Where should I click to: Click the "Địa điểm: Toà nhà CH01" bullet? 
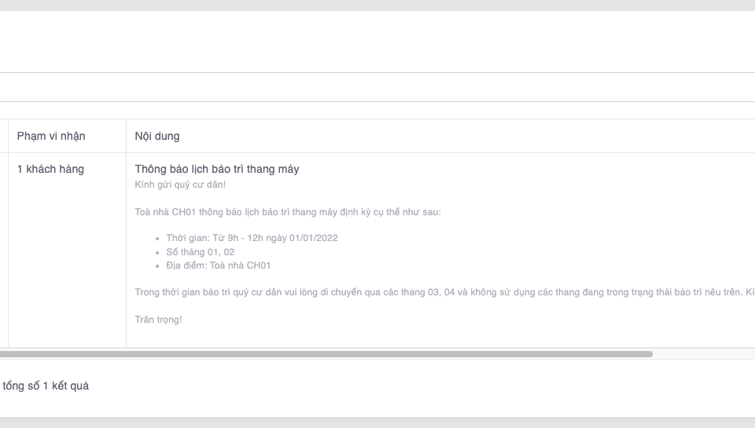click(x=218, y=265)
